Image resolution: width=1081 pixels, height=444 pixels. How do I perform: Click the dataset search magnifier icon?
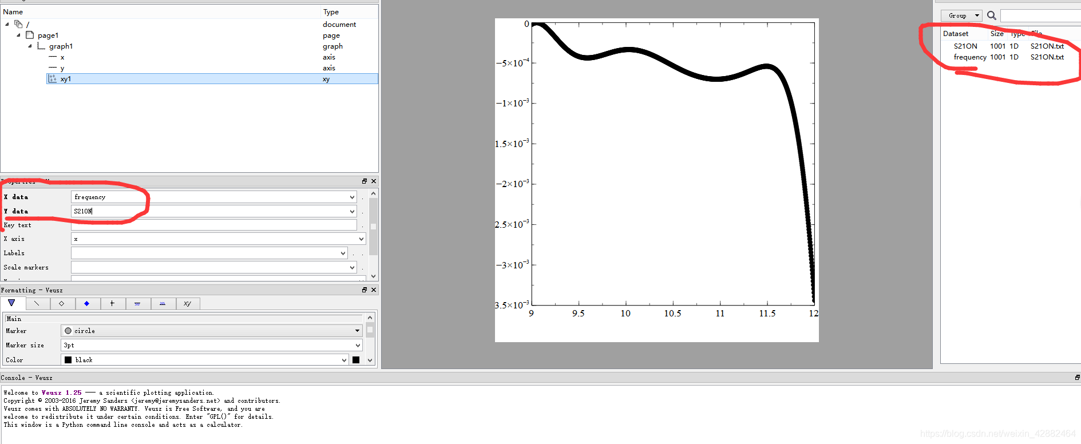(992, 15)
